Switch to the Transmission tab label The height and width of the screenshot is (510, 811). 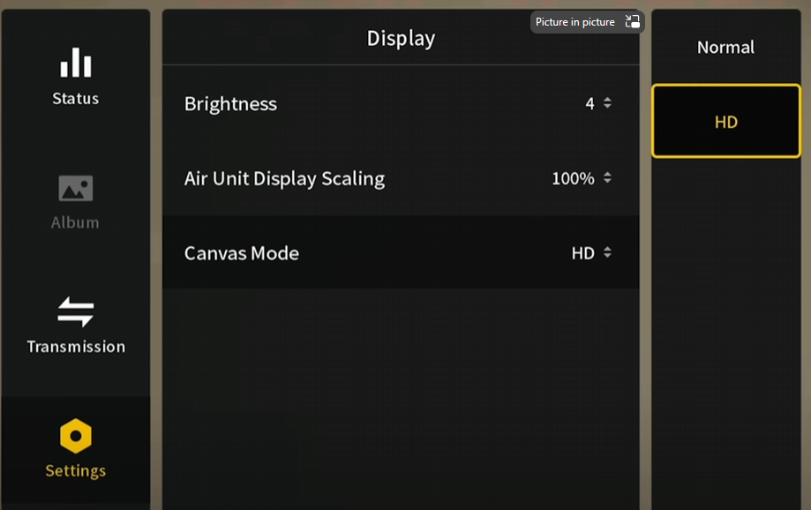click(76, 347)
